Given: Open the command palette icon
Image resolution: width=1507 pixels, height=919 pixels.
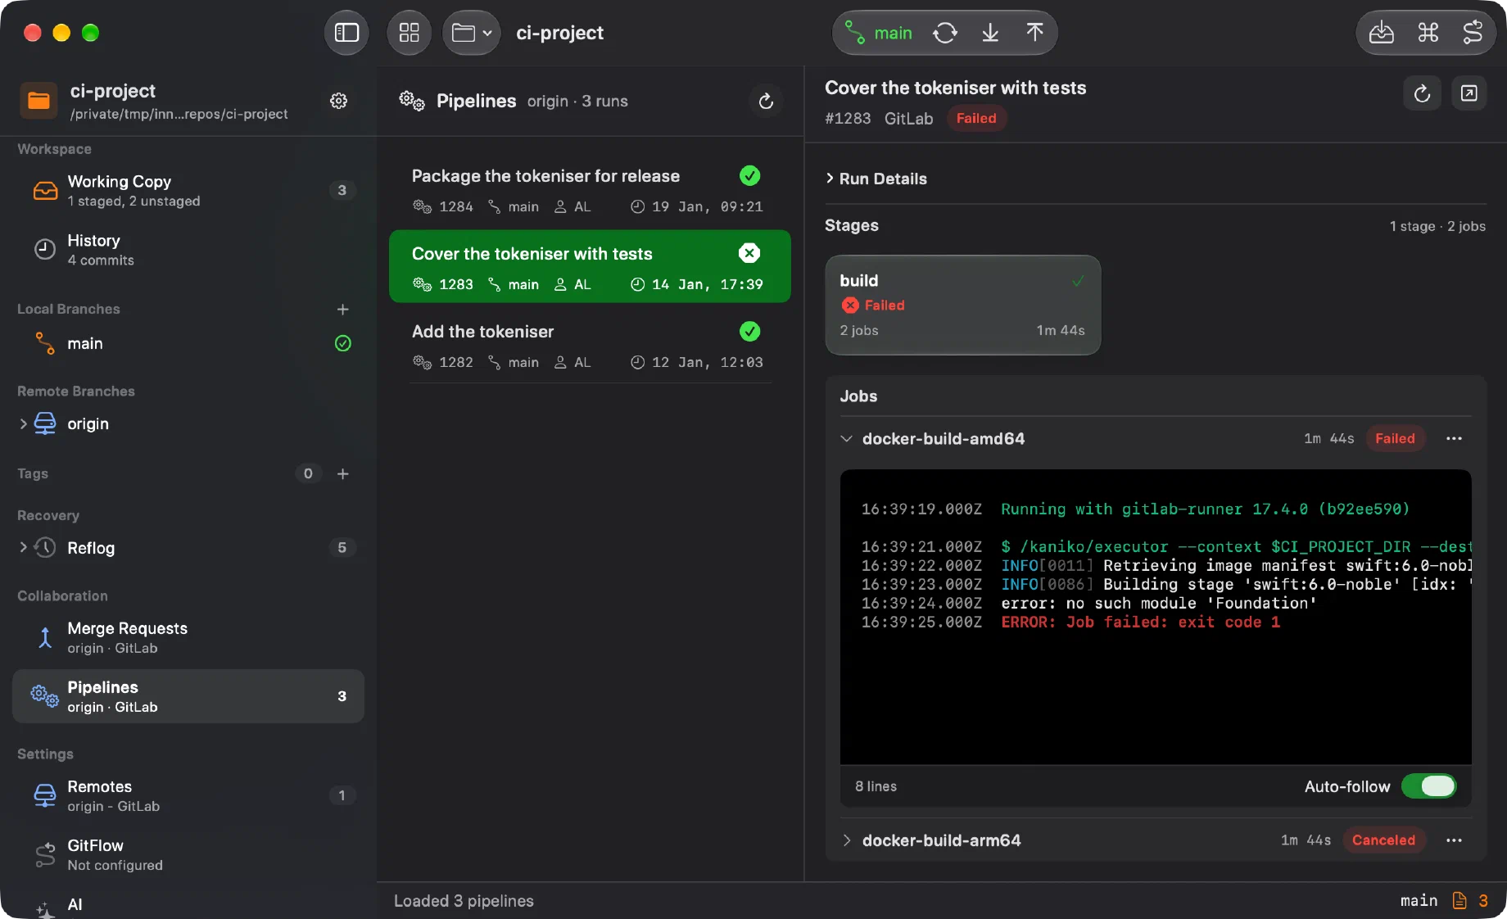Looking at the screenshot, I should 1428,33.
